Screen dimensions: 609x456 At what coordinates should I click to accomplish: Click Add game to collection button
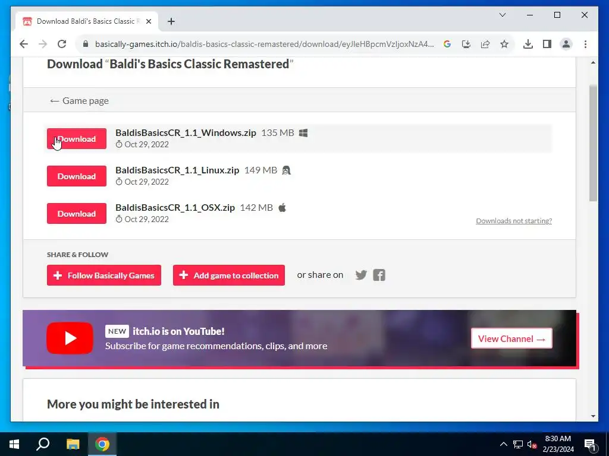click(229, 275)
